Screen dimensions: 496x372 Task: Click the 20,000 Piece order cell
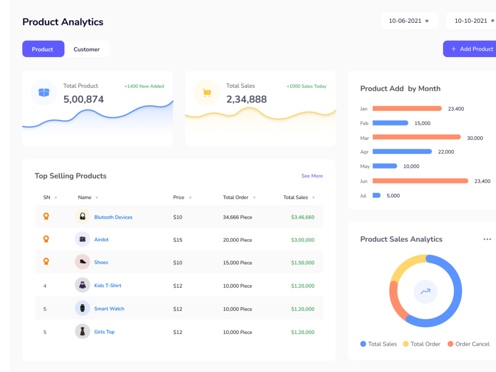click(x=238, y=240)
